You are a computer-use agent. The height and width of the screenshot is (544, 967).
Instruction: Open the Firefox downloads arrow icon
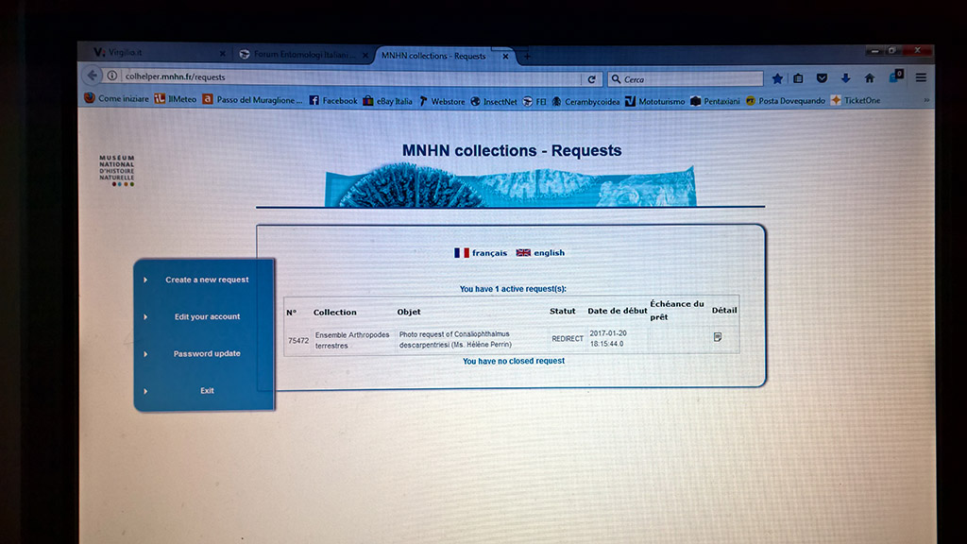[845, 78]
